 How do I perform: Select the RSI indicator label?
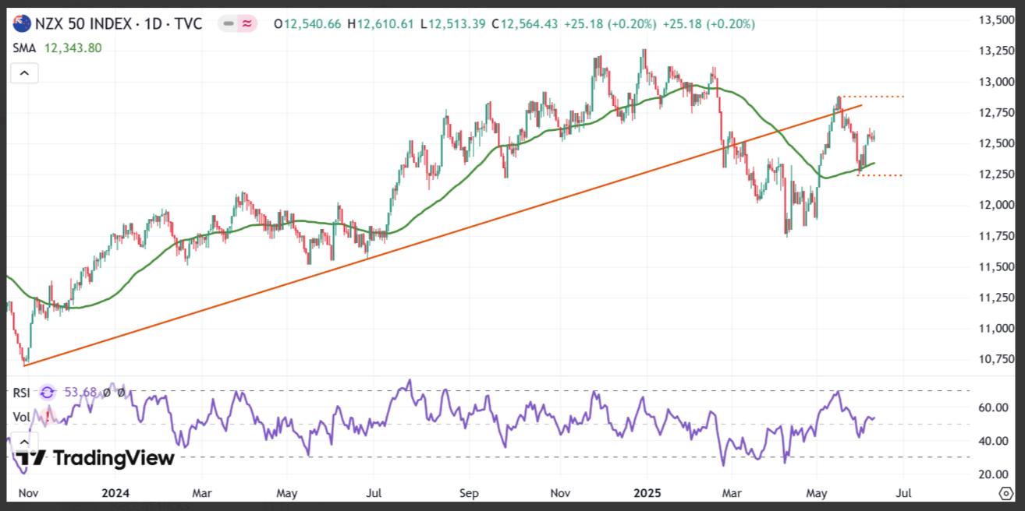(x=22, y=393)
